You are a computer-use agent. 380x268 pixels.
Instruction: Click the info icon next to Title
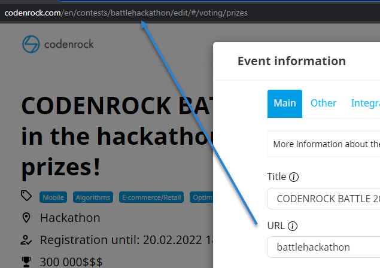294,177
